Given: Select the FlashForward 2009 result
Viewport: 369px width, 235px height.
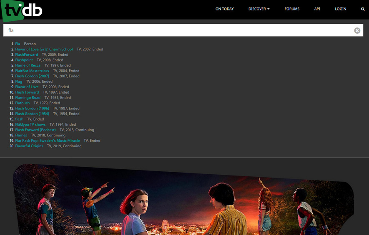Looking at the screenshot, I should coord(27,55).
